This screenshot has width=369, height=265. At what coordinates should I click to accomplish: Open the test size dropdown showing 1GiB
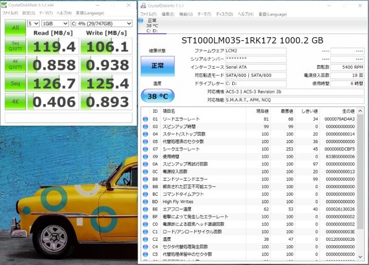point(55,24)
